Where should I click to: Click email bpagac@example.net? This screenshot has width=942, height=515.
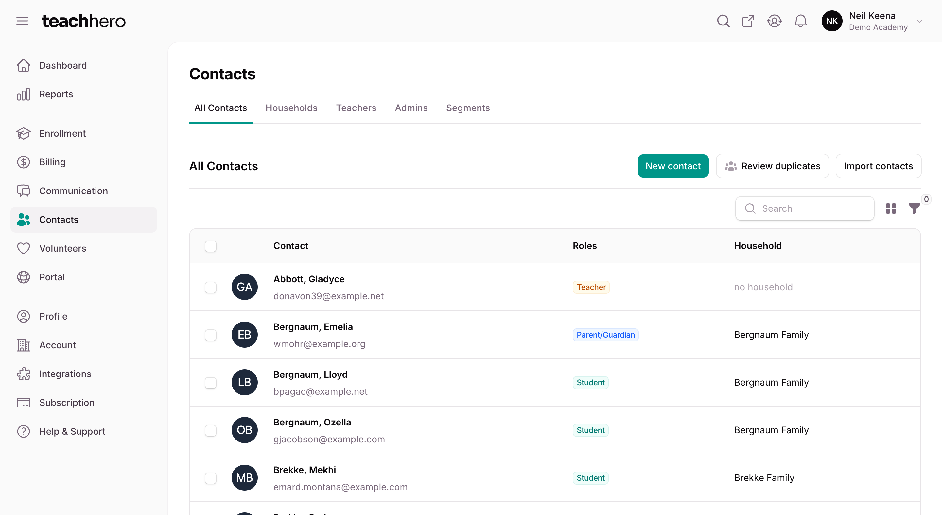(320, 391)
